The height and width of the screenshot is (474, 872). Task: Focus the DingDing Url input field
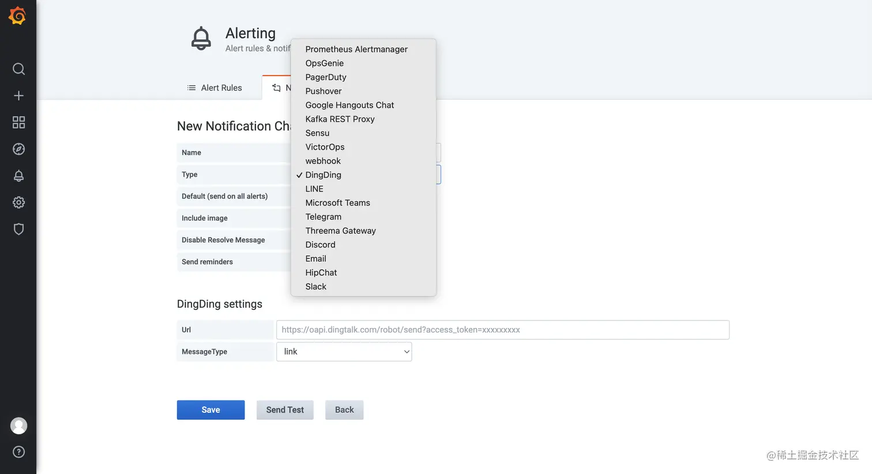502,330
